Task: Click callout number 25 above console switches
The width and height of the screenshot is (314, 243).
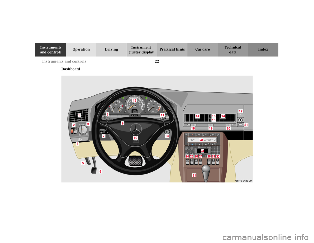Action: (192, 156)
